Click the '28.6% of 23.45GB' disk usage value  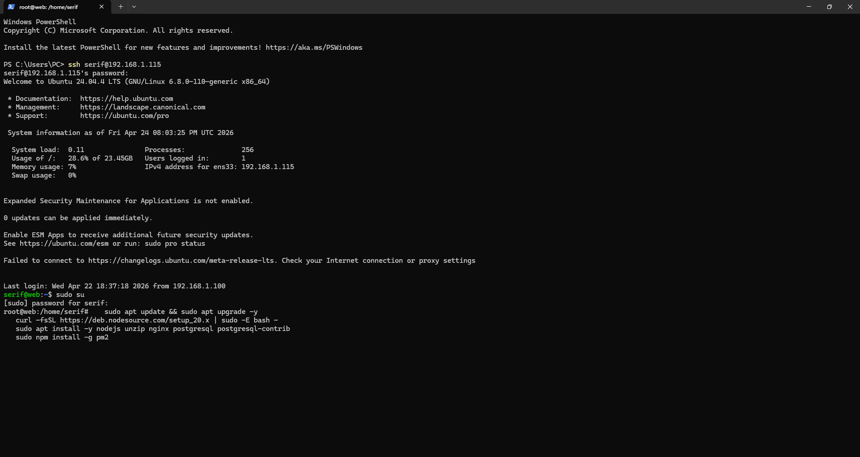(x=100, y=158)
